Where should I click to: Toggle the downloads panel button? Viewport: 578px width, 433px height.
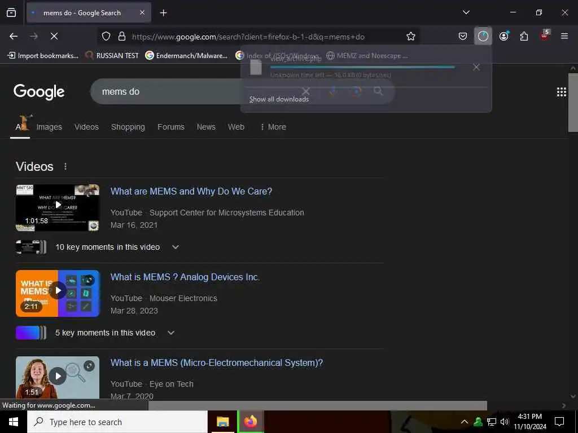483,36
